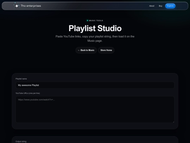Click the Playlist Studio heading
The width and height of the screenshot is (190, 143).
click(x=95, y=28)
